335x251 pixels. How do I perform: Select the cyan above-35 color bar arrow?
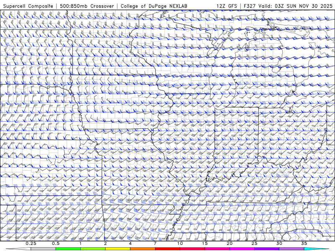[317, 249]
